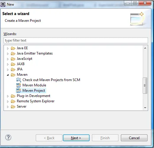Select the Maven Module entry
Screen dimensions: 154x148
(x=34, y=85)
